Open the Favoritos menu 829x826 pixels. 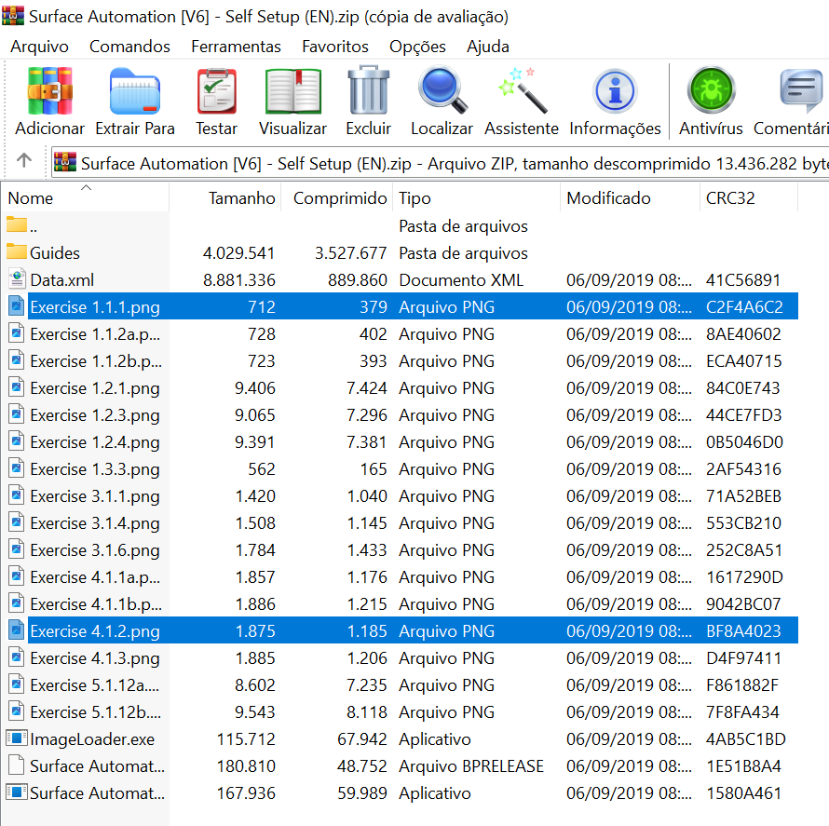335,47
